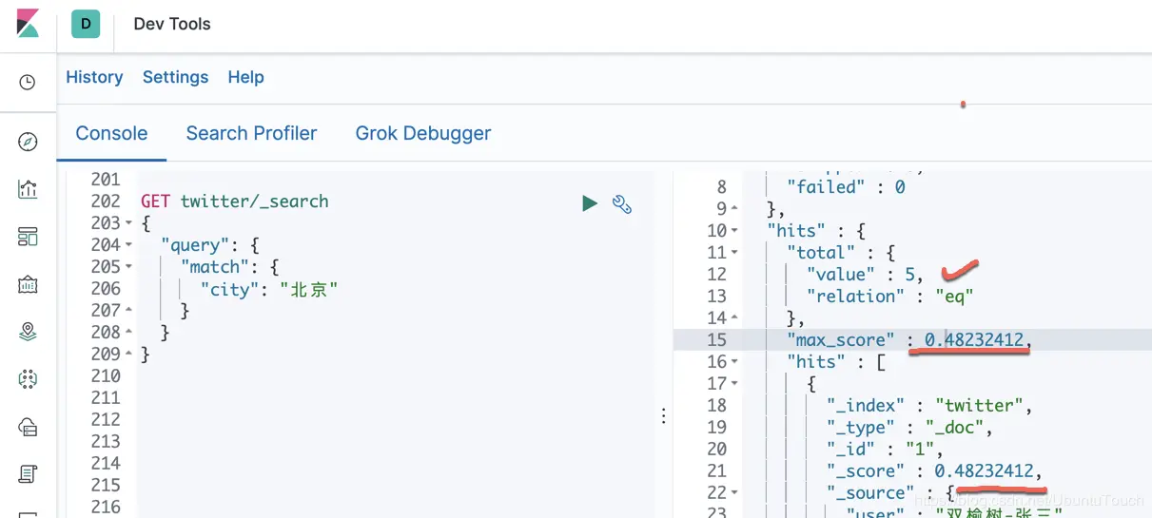Open Infrastructure icon in sidebar
This screenshot has width=1152, height=518.
click(x=28, y=427)
